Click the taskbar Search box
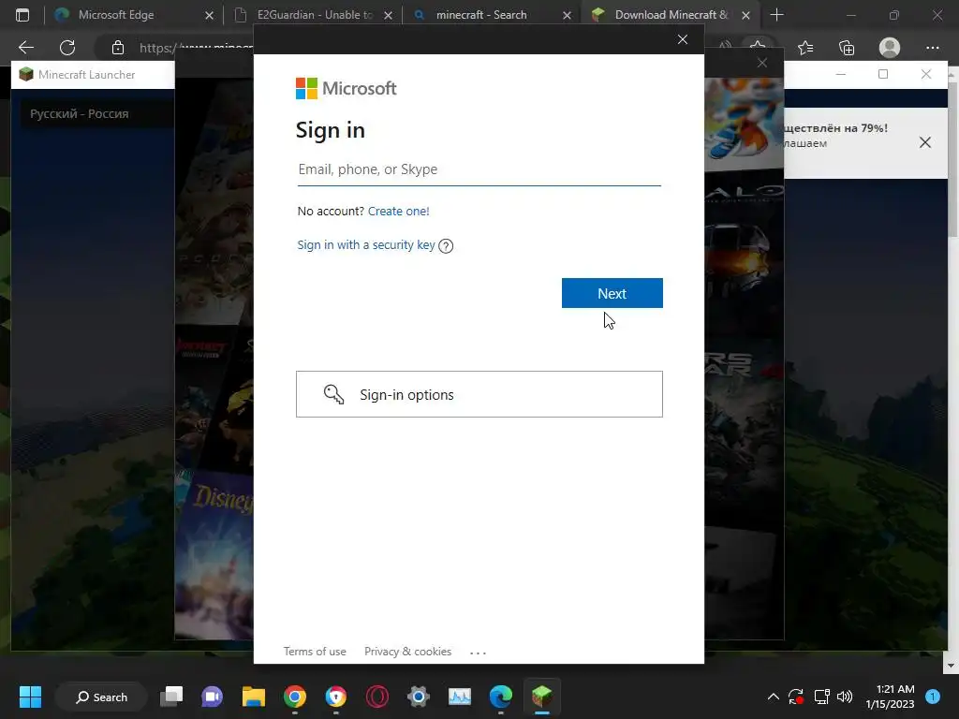Screen dimensions: 959x719 pyautogui.click(x=101, y=697)
